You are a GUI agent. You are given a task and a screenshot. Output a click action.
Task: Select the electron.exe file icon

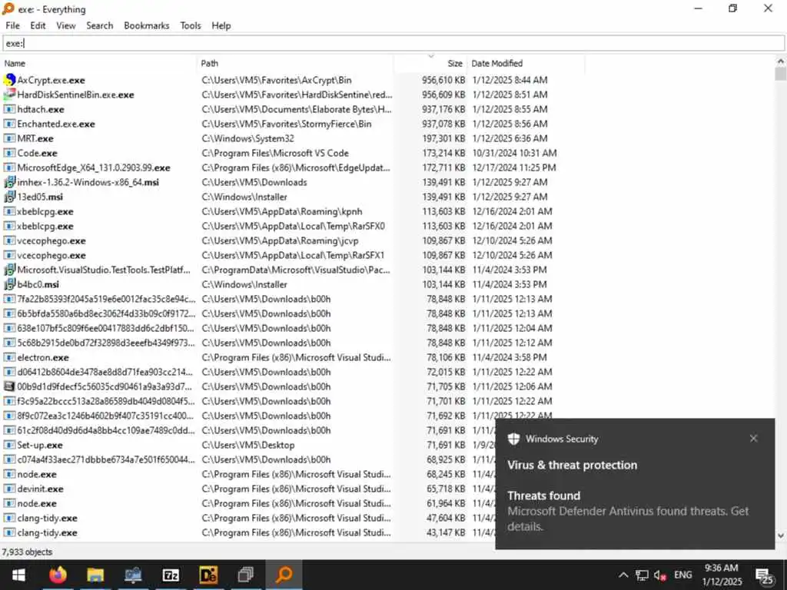[9, 357]
